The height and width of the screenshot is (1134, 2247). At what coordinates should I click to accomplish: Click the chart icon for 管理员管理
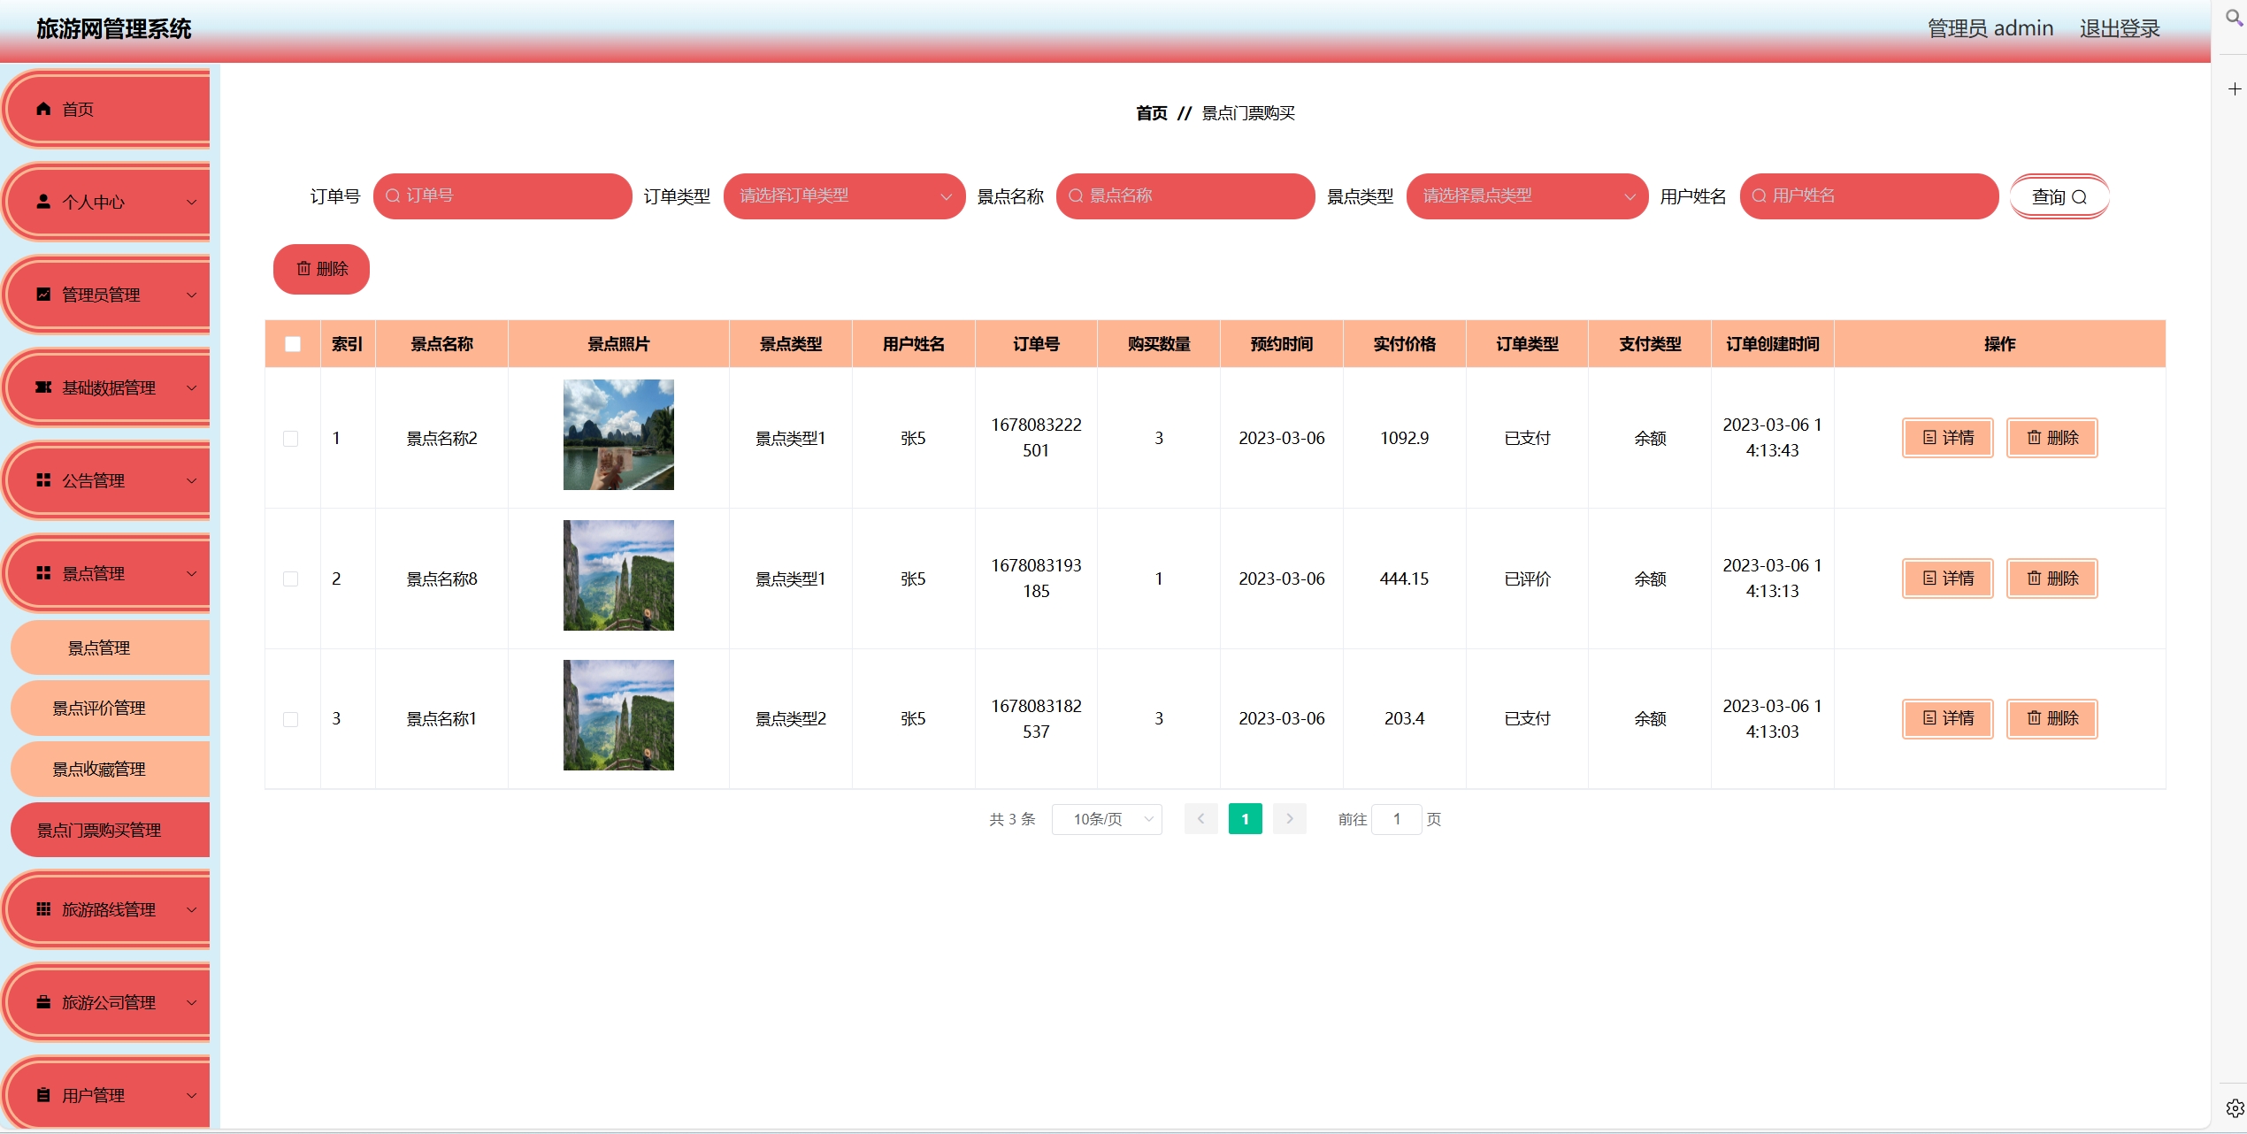pyautogui.click(x=43, y=295)
